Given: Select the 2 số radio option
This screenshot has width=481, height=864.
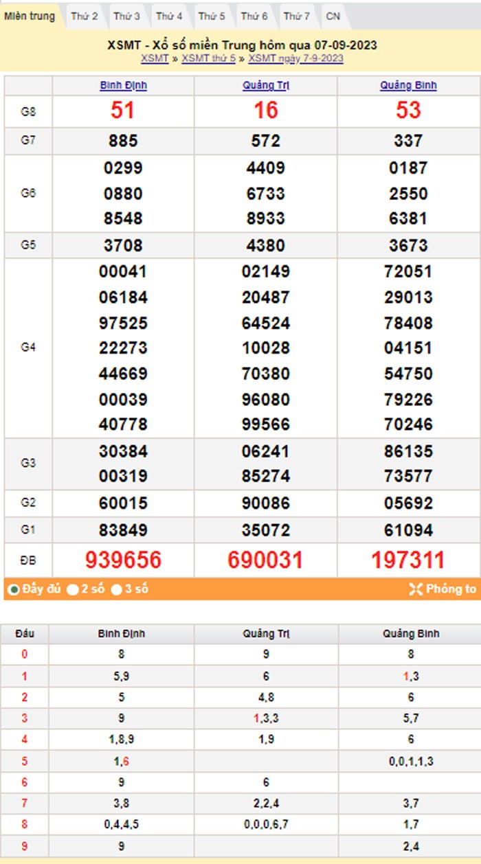Looking at the screenshot, I should [x=73, y=589].
